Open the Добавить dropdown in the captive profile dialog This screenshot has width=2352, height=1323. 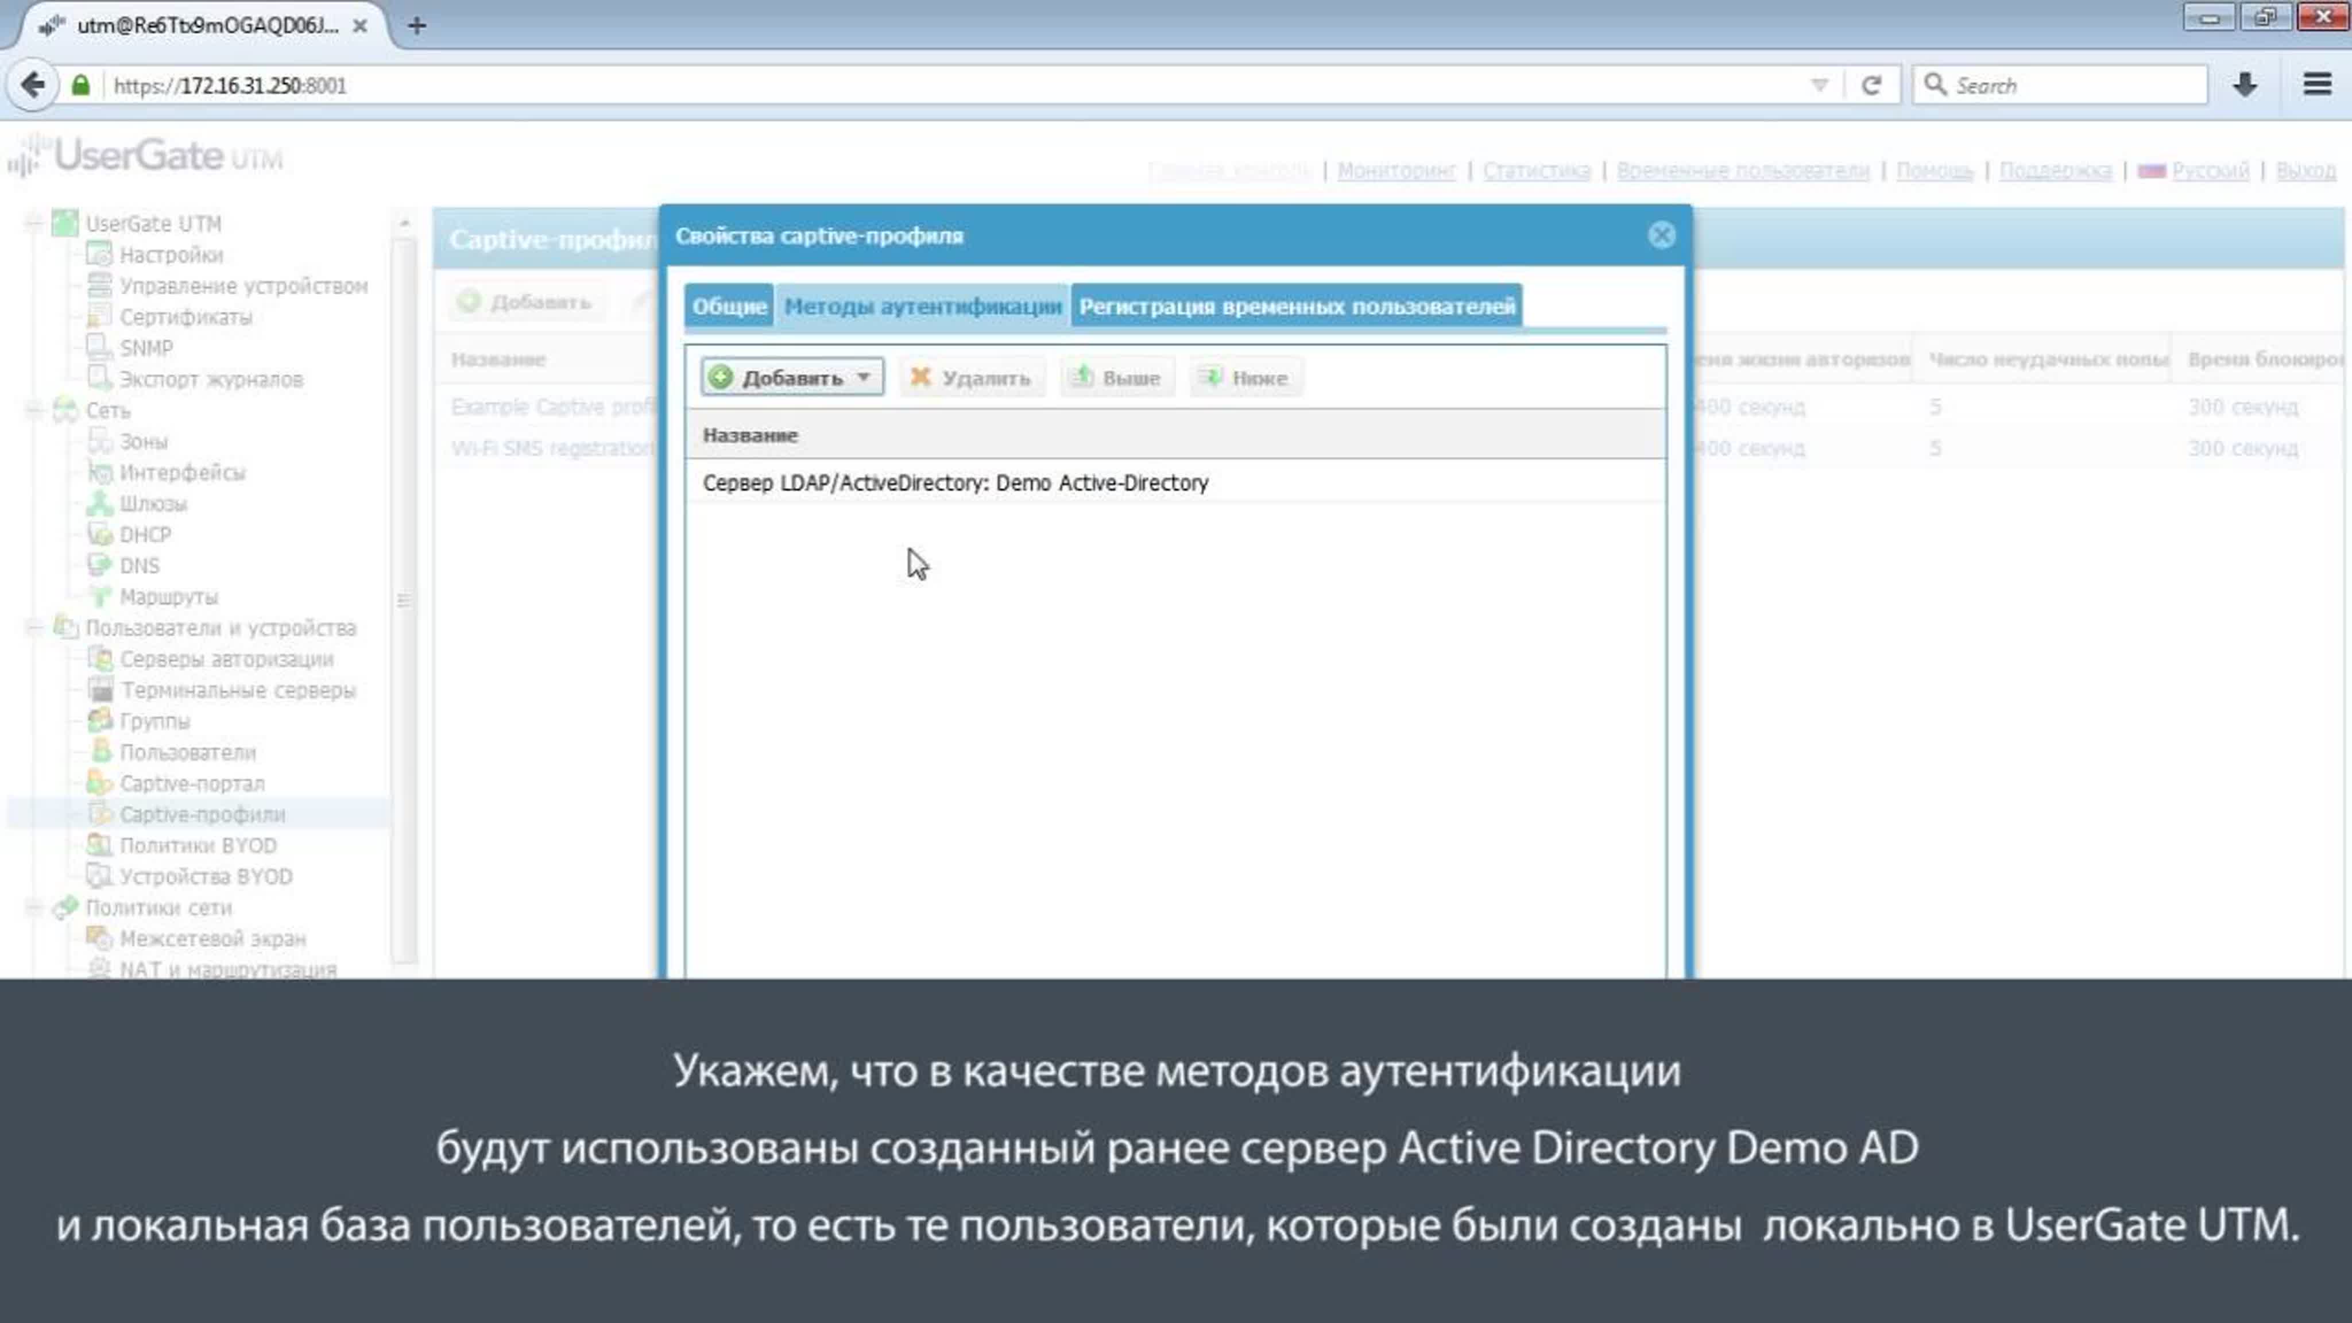pos(792,377)
